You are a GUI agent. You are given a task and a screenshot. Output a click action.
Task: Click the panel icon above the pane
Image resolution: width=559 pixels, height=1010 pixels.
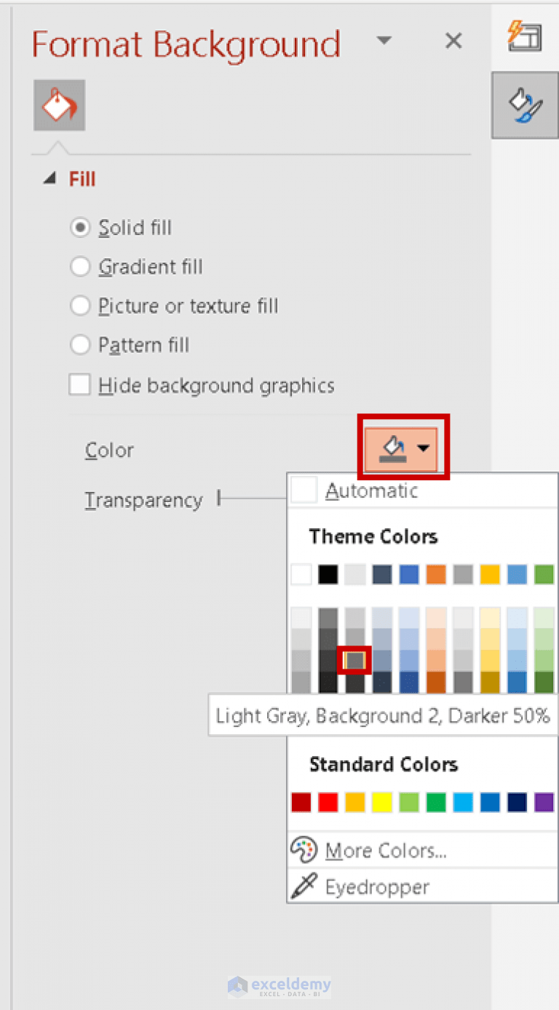[526, 36]
